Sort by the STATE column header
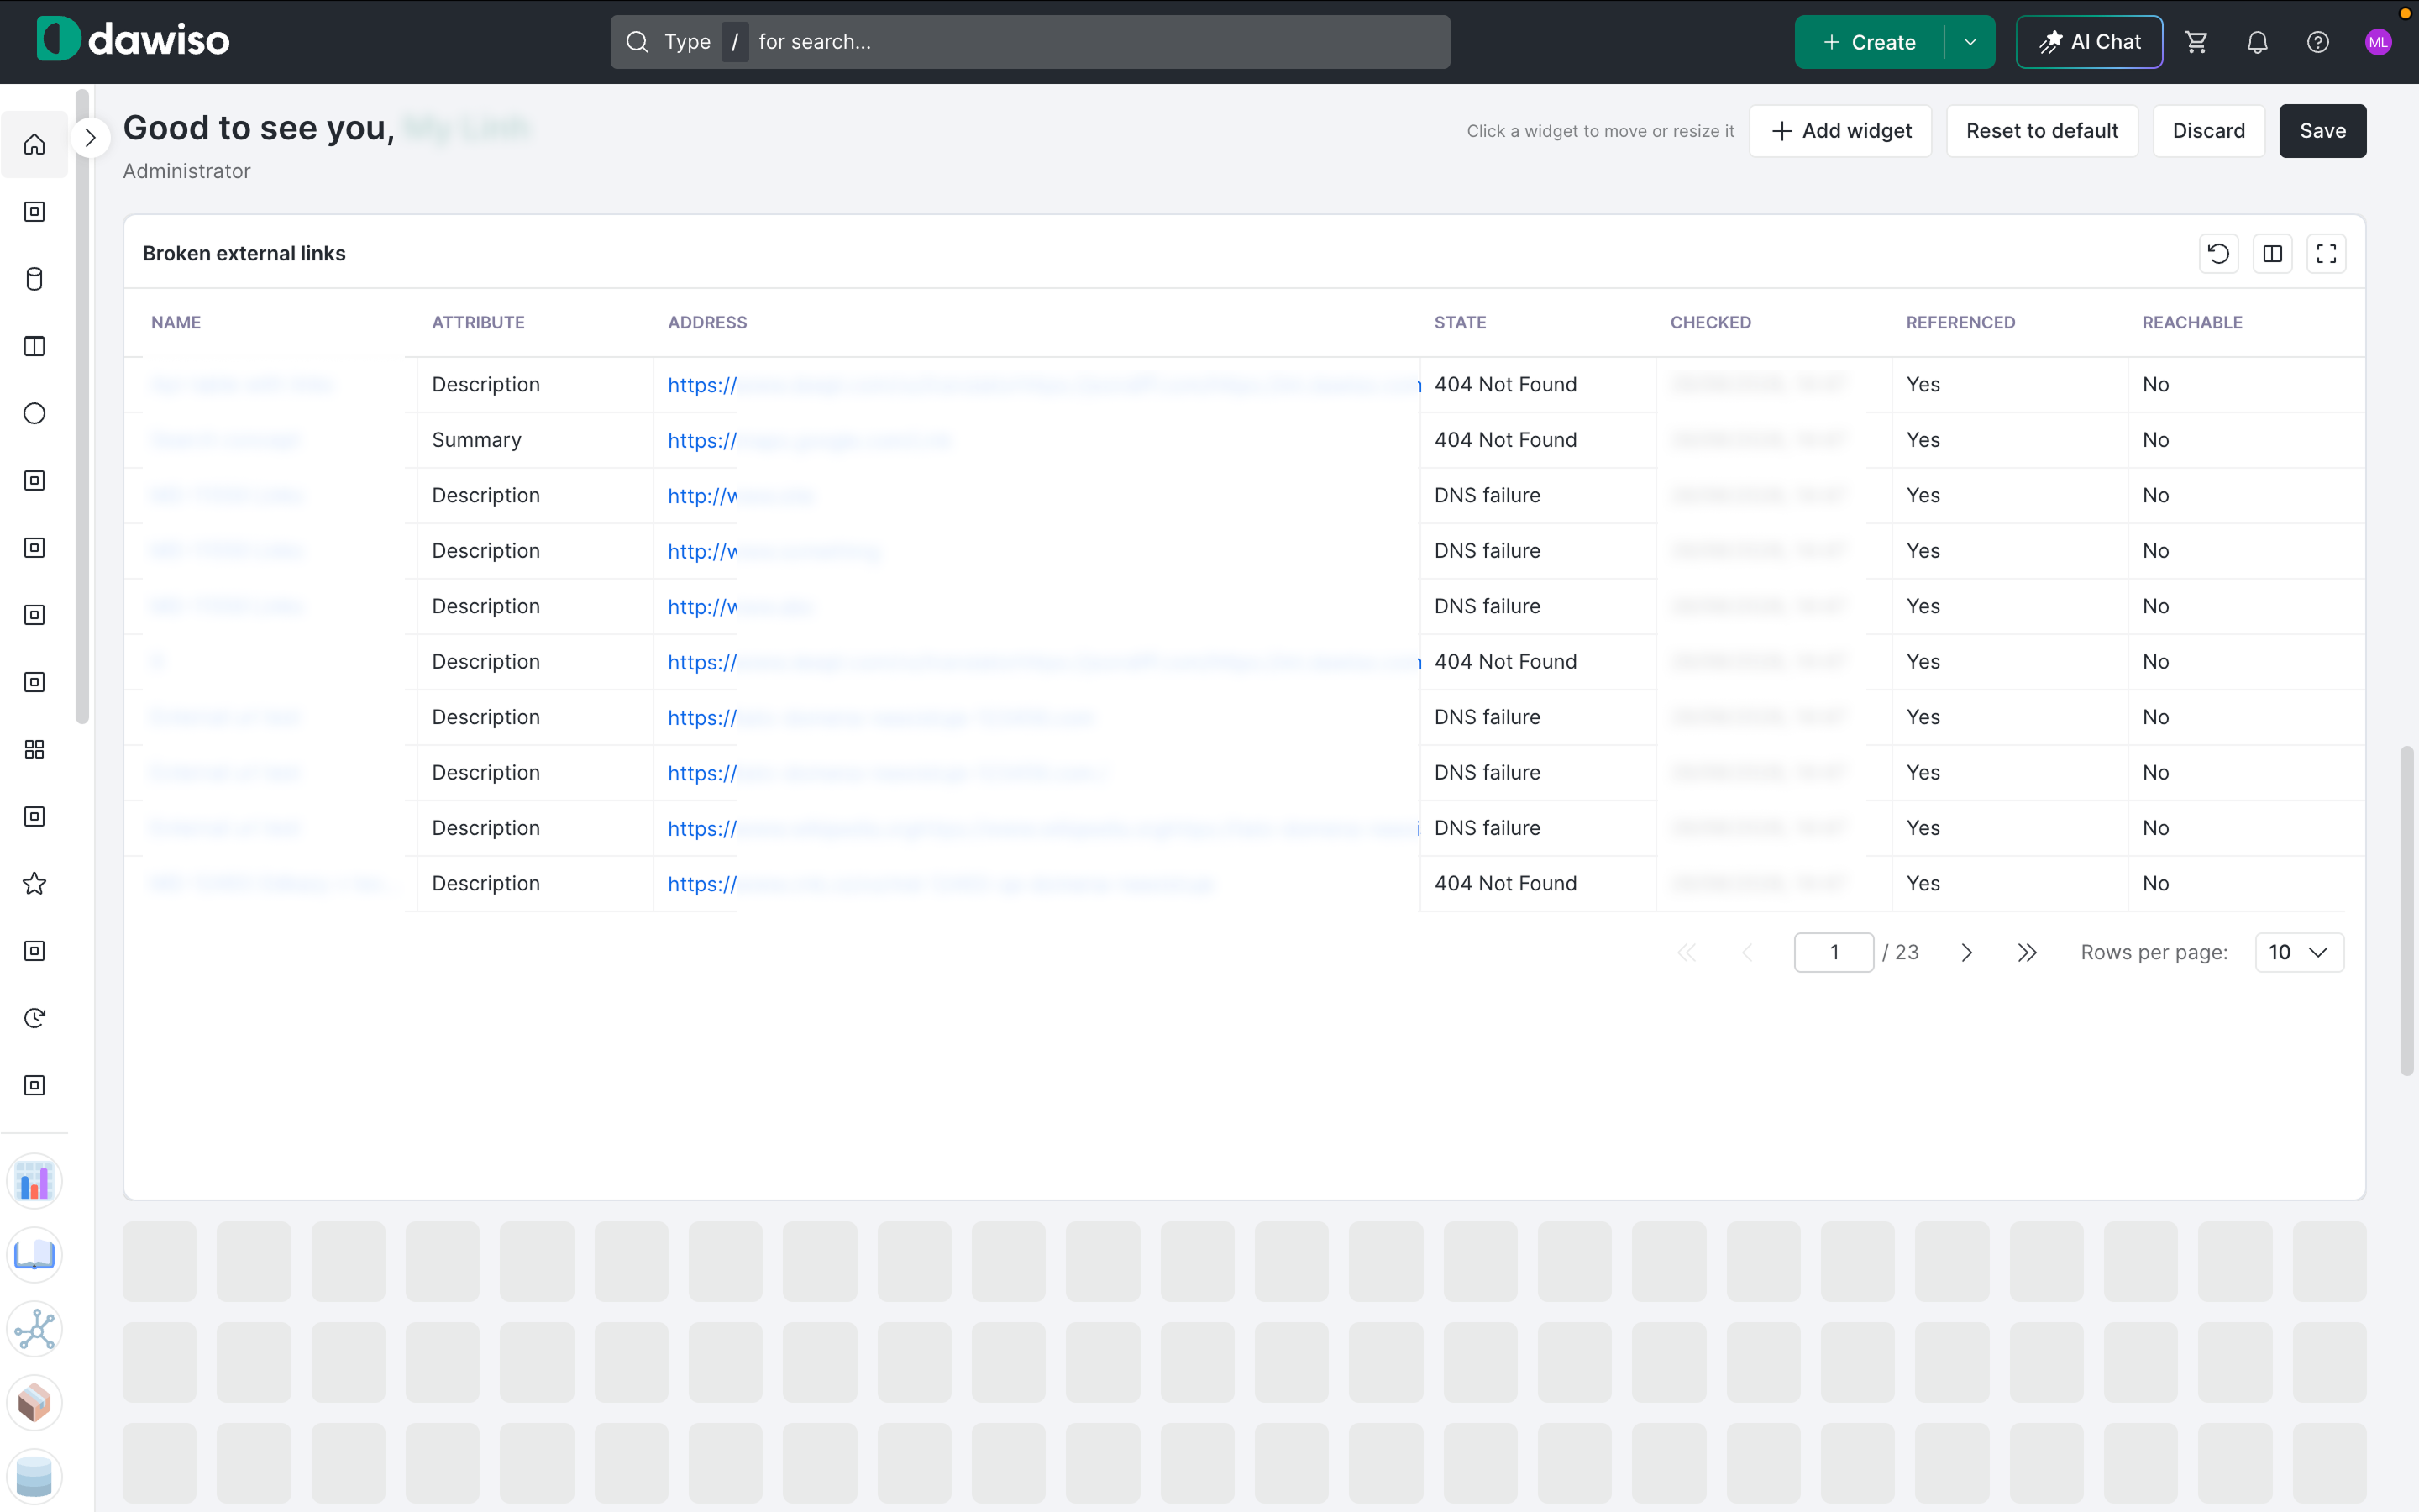Image resolution: width=2419 pixels, height=1512 pixels. pos(1460,322)
